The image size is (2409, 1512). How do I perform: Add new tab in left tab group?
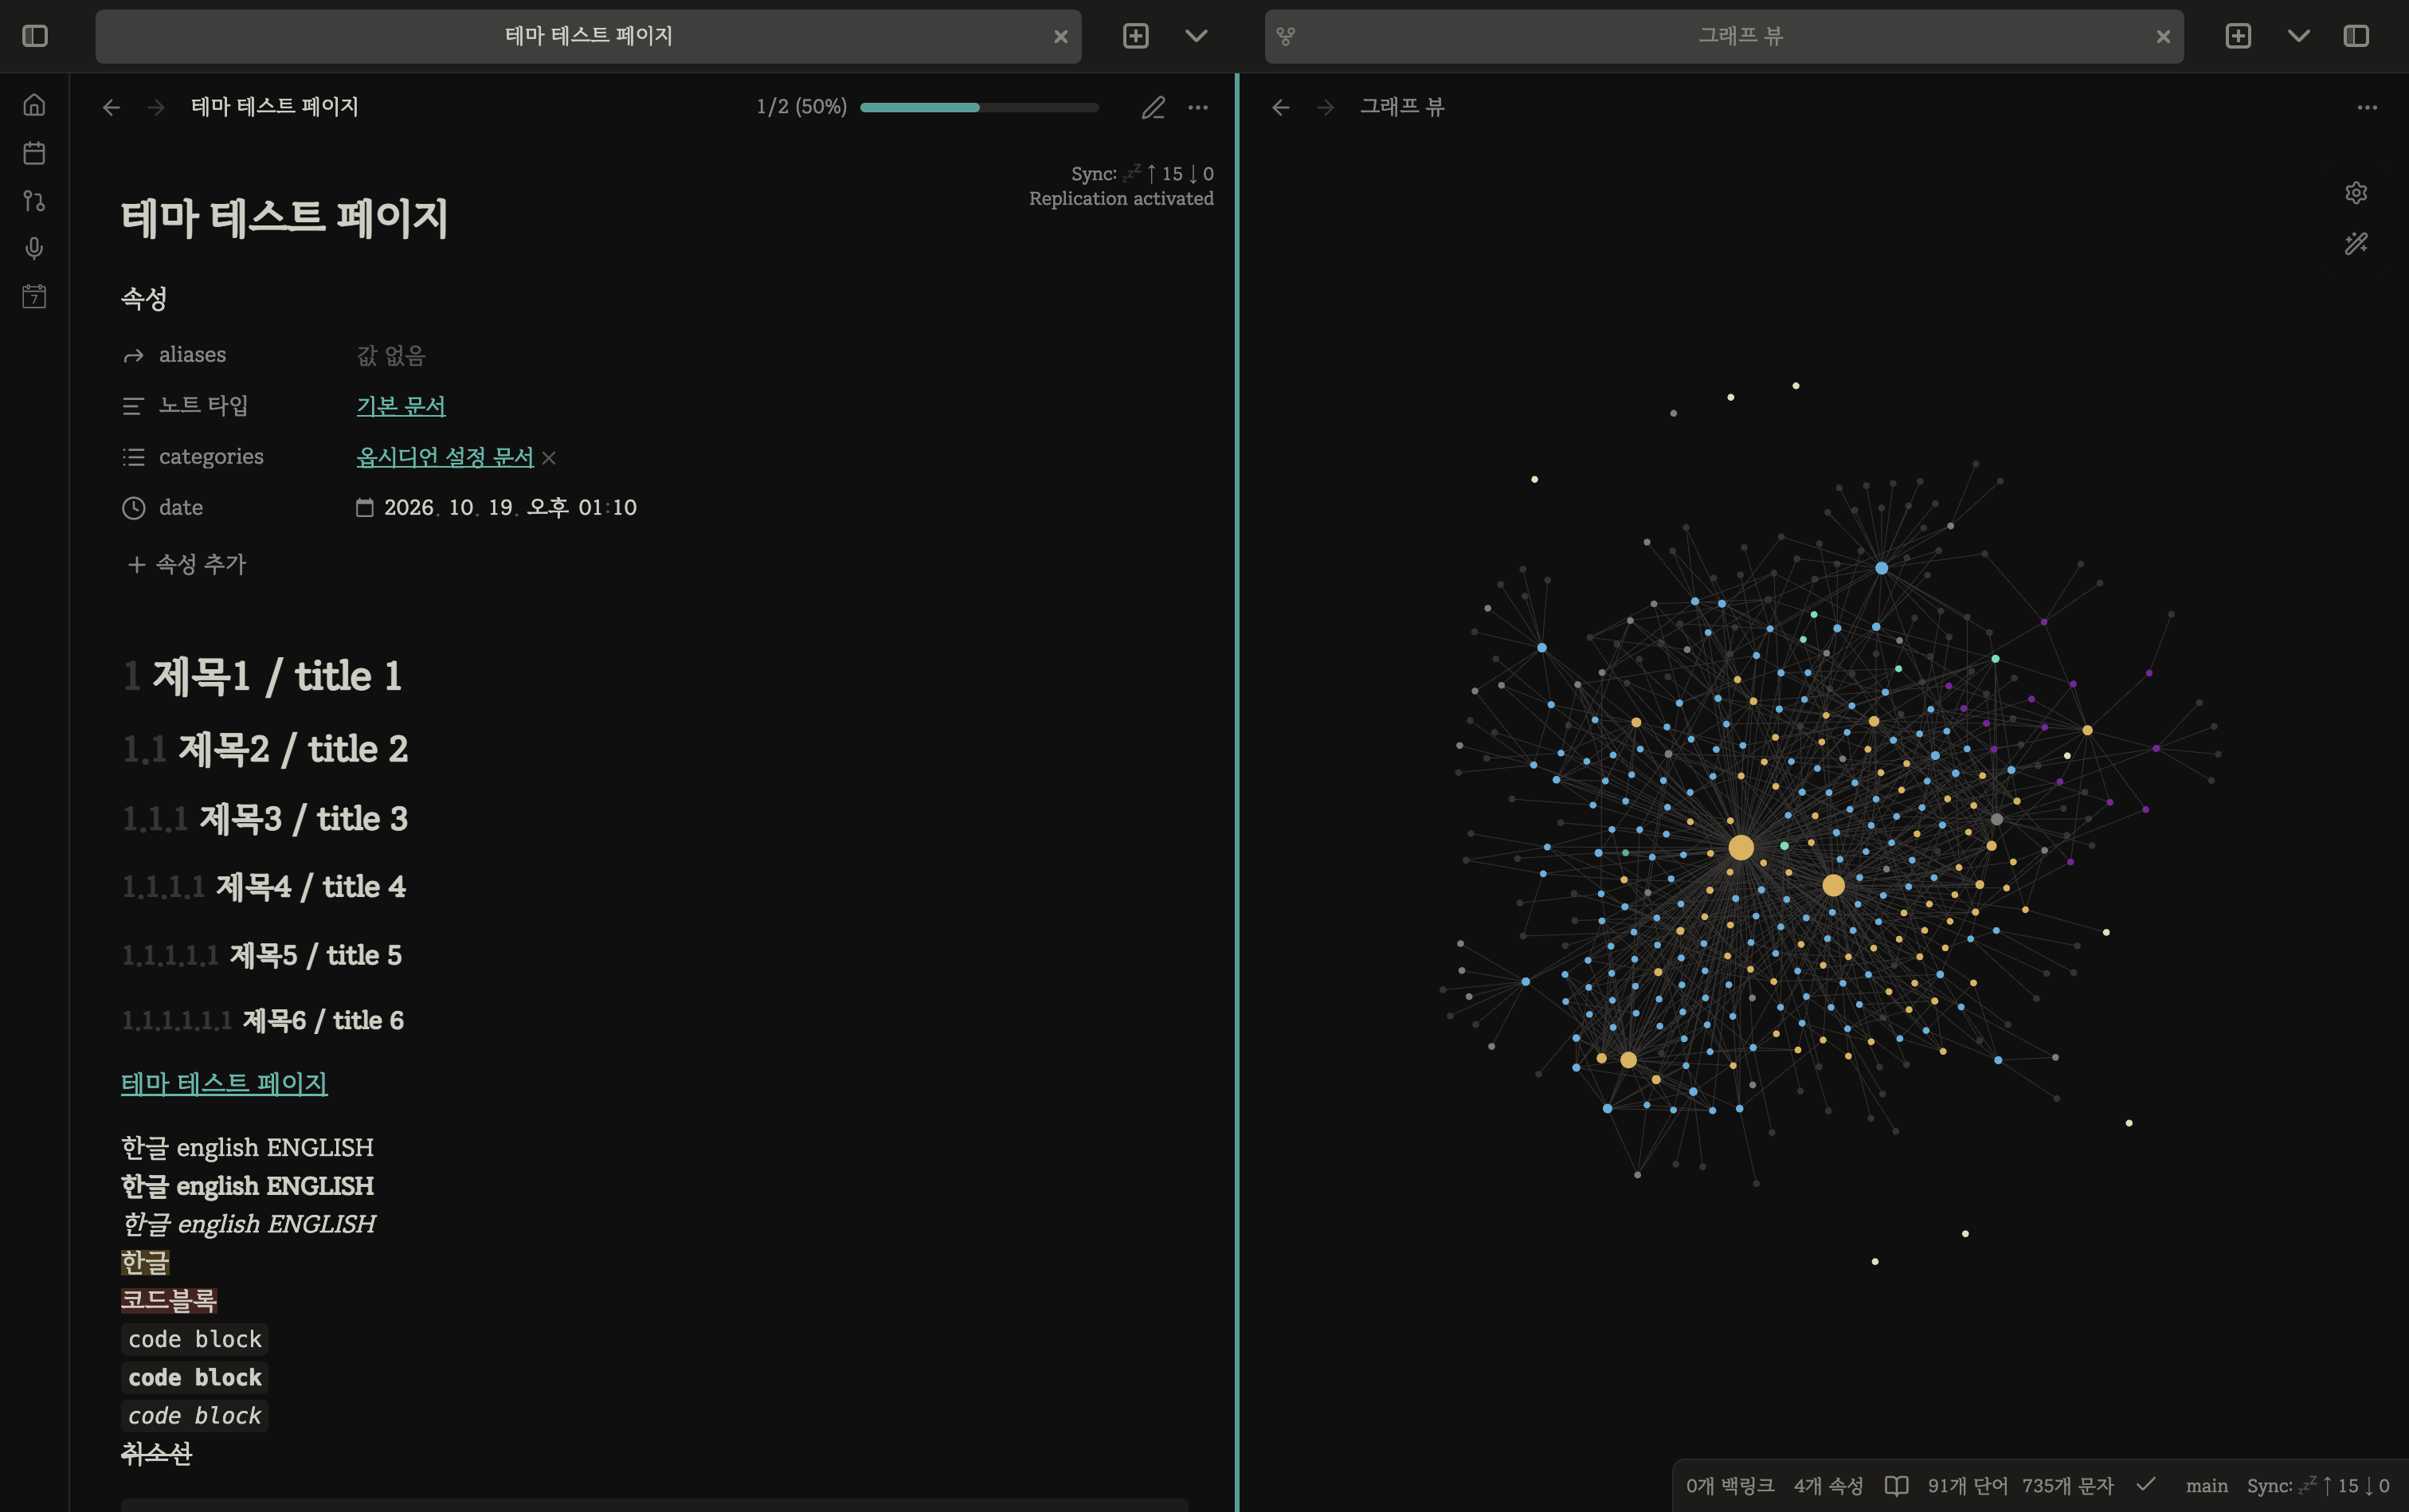[x=1136, y=36]
